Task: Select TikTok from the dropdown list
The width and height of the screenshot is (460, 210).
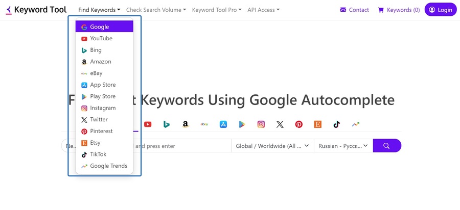Action: pos(104,154)
